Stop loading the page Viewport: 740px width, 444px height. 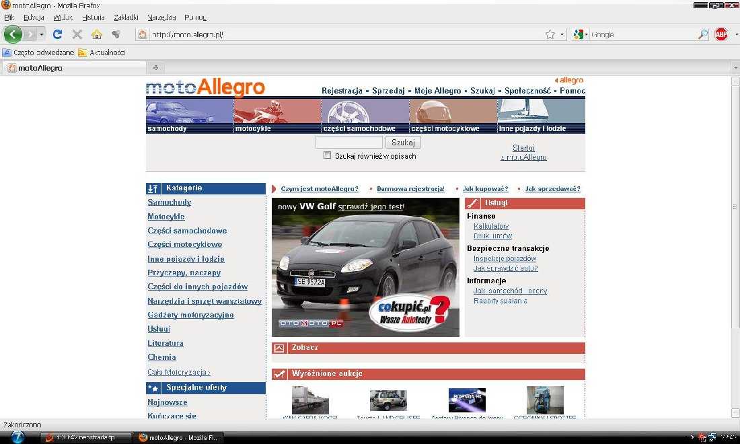point(77,34)
